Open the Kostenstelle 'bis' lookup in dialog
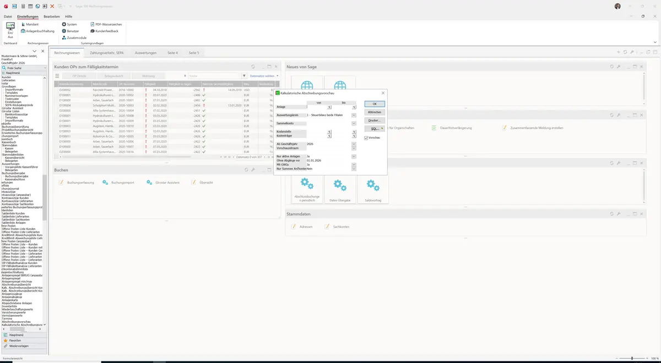Viewport: 661px width, 363px height. [x=354, y=131]
